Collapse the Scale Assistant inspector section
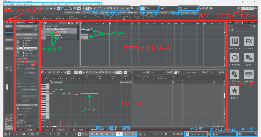The image size is (261, 137). pyautogui.click(x=18, y=105)
